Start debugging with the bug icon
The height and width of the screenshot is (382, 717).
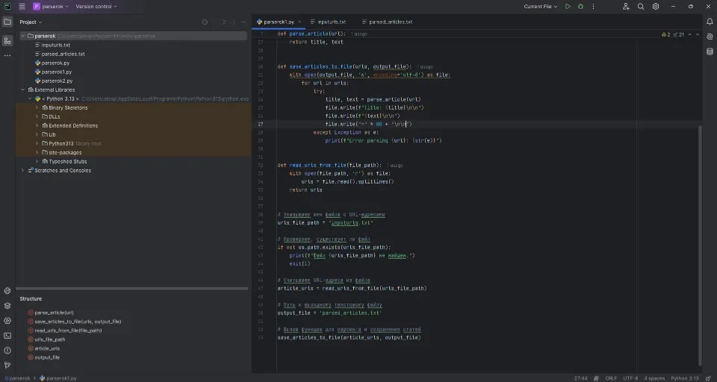[x=580, y=7]
